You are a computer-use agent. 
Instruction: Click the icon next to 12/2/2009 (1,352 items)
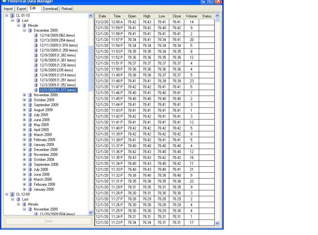36,85
